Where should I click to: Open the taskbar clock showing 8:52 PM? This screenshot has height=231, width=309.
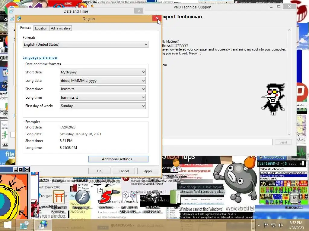click(x=296, y=225)
